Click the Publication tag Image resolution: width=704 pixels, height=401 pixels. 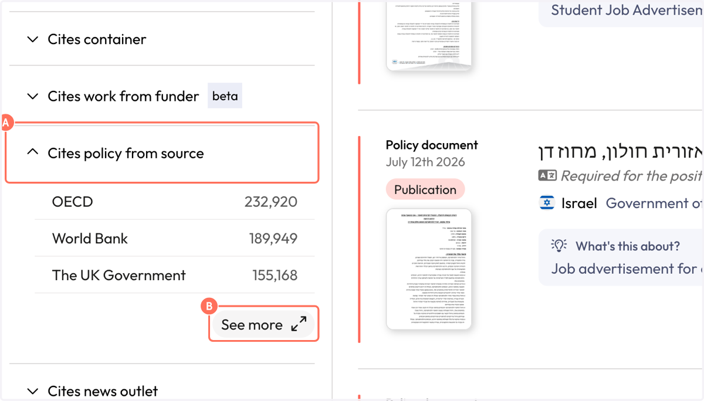tap(425, 189)
